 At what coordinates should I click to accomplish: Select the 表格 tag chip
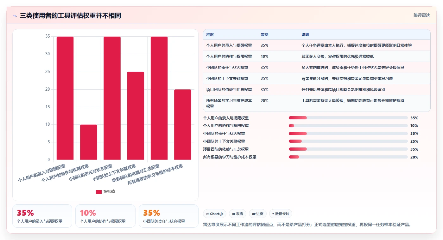tap(237, 214)
